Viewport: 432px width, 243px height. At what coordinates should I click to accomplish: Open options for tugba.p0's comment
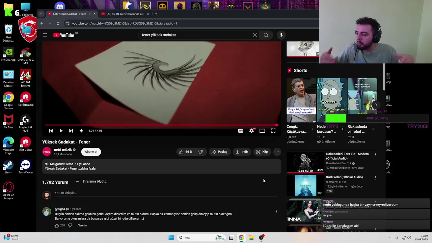tap(277, 212)
